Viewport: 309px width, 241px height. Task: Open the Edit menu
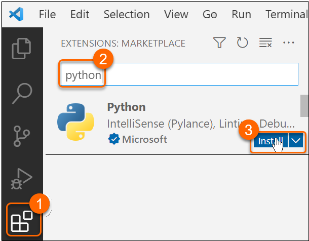pos(80,14)
